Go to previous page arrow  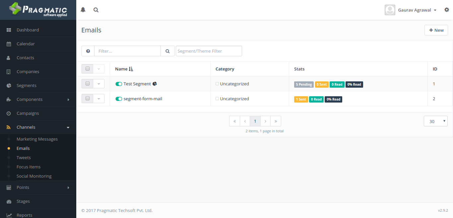[245, 121]
